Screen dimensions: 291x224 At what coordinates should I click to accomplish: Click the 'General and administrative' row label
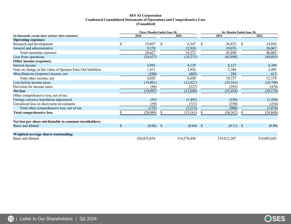[x=33, y=48]
